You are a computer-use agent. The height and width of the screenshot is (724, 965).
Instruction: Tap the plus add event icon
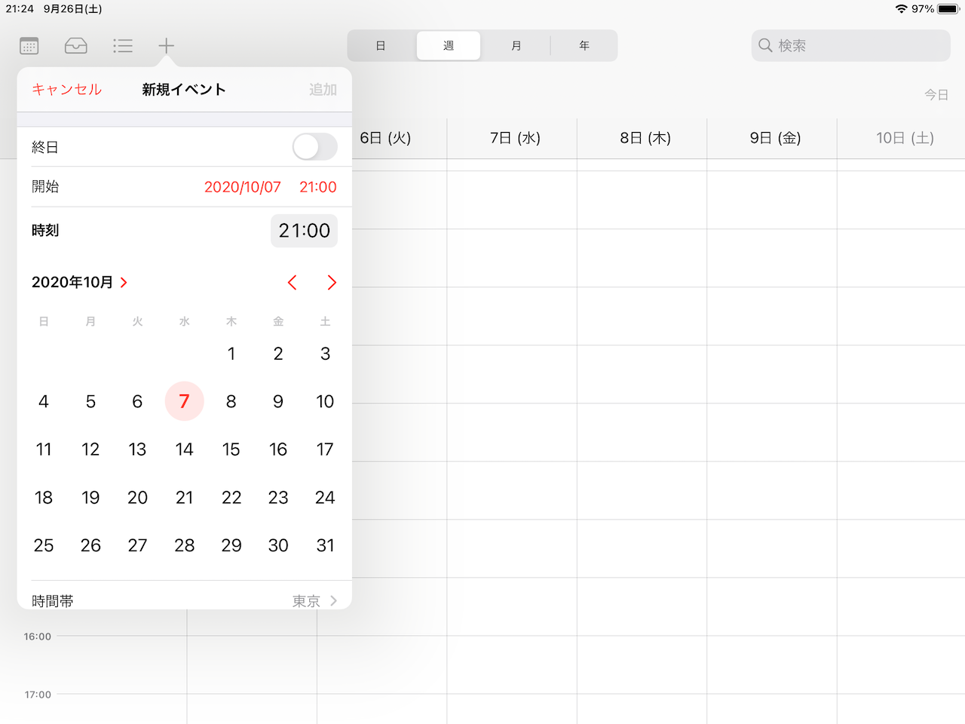(x=166, y=46)
